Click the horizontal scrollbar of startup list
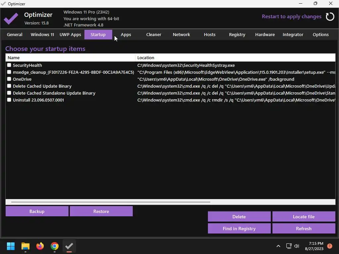This screenshot has height=254, width=339. (111, 202)
